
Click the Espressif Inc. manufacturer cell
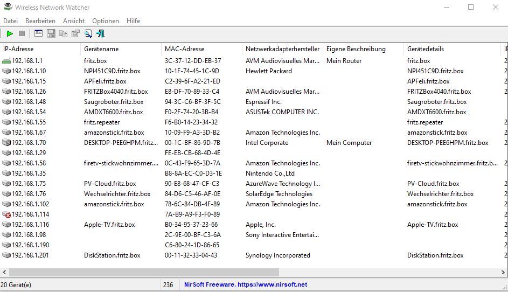pyautogui.click(x=263, y=102)
